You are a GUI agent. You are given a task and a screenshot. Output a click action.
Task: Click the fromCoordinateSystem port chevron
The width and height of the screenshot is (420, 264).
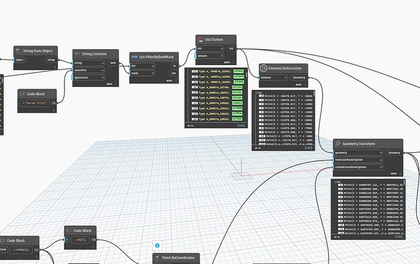point(380,160)
